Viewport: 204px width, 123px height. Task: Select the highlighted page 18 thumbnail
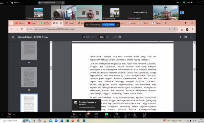[29, 103]
